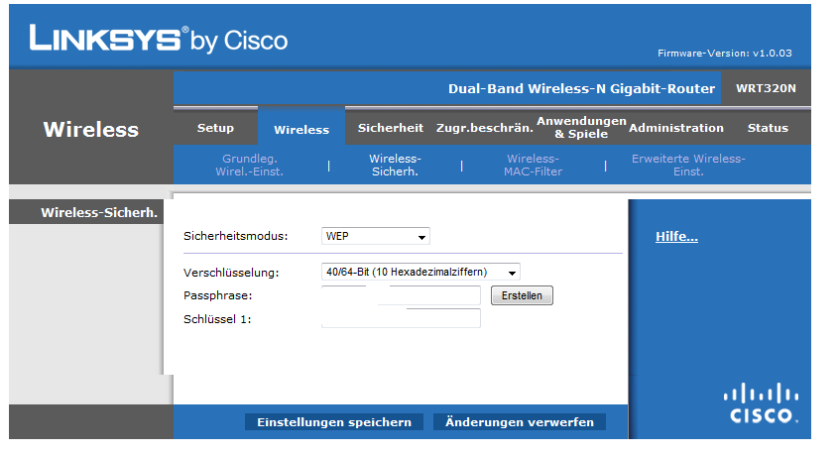
Task: Click Änderungen verwerfen button
Action: [520, 422]
